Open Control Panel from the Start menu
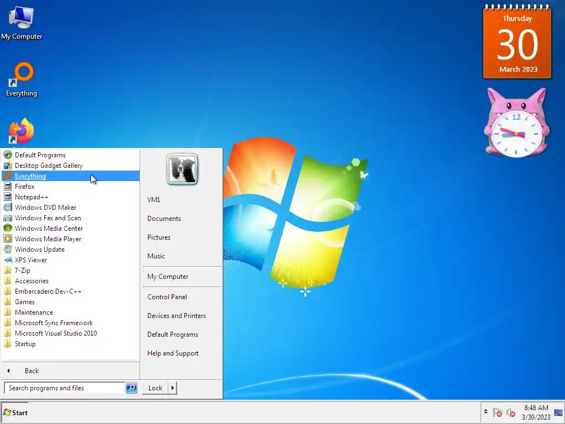 pyautogui.click(x=167, y=296)
